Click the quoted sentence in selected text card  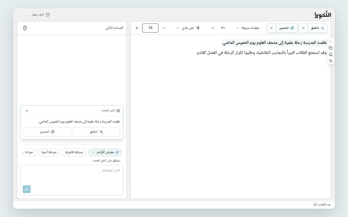point(79,122)
